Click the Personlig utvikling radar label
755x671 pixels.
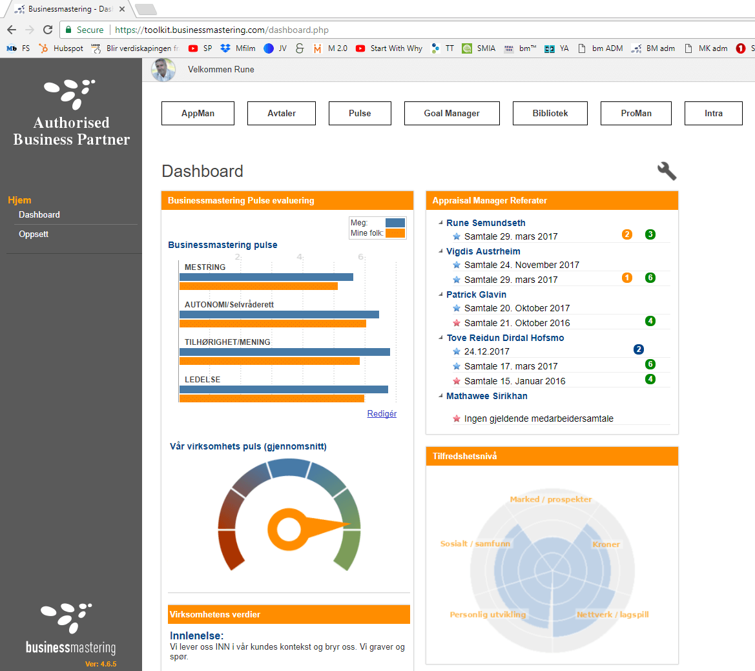click(x=488, y=614)
